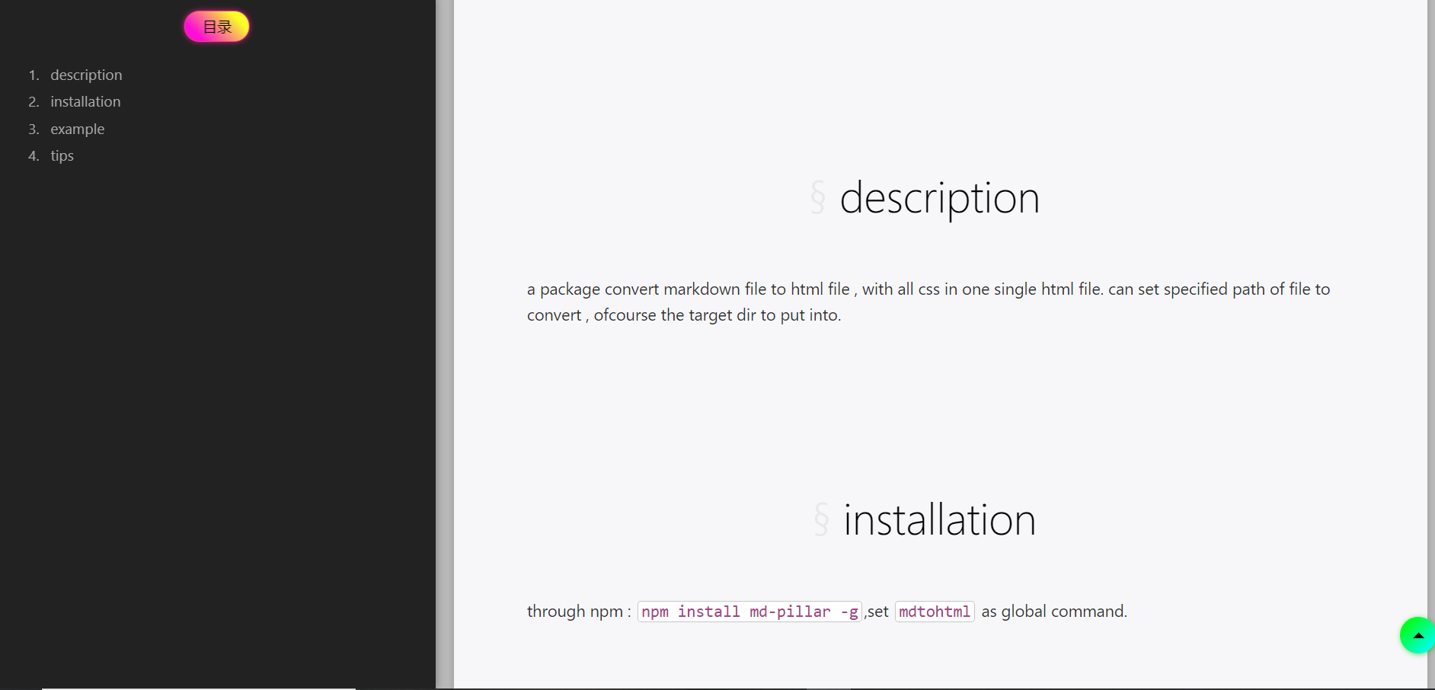Screen dimensions: 1435x690
Task: Click the installation section heading
Action: (939, 520)
